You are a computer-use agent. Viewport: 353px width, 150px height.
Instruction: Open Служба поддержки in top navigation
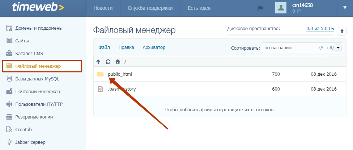click(x=150, y=8)
